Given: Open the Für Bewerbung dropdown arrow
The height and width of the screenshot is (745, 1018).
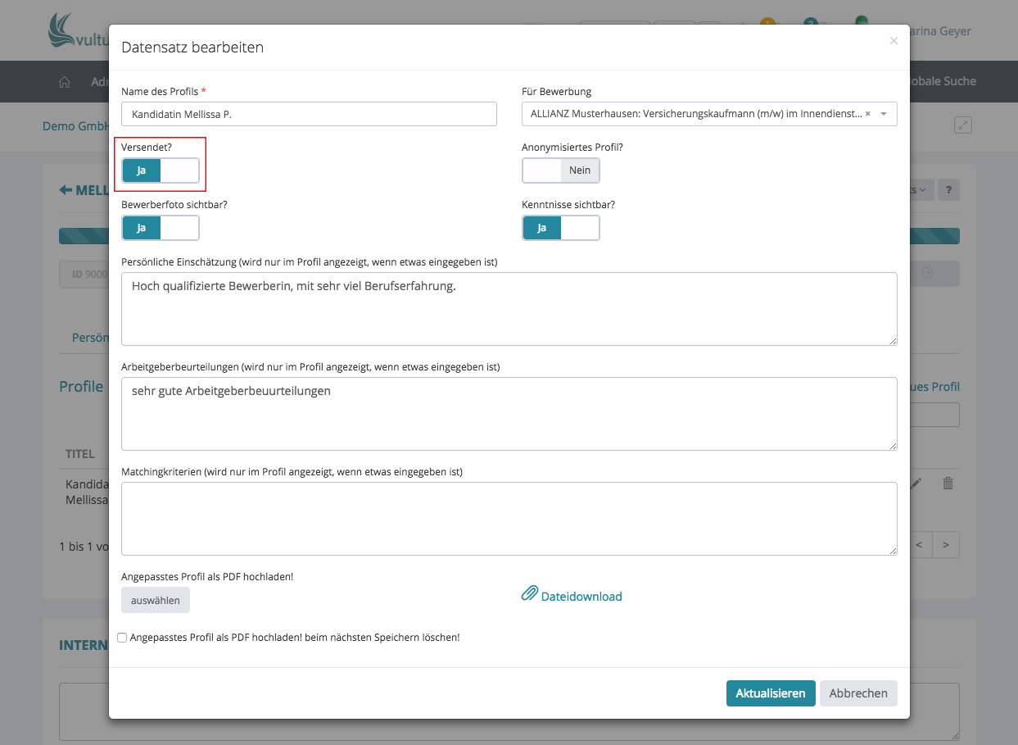Looking at the screenshot, I should (884, 114).
